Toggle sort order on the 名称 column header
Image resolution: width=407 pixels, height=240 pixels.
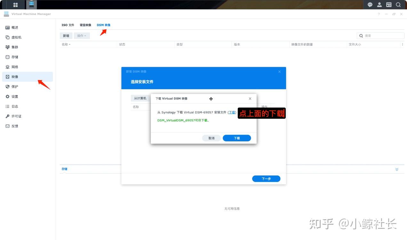[x=66, y=44]
